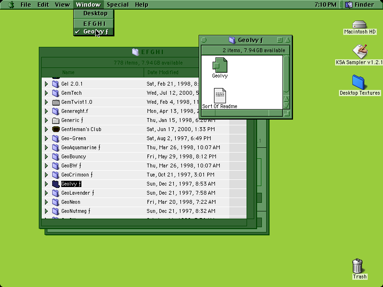Select checked GeoIvy ƒ Window menu entry
383x287 pixels.
click(x=94, y=32)
